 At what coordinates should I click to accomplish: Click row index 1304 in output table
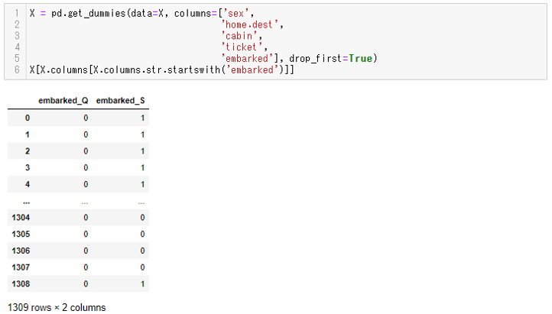(21, 218)
